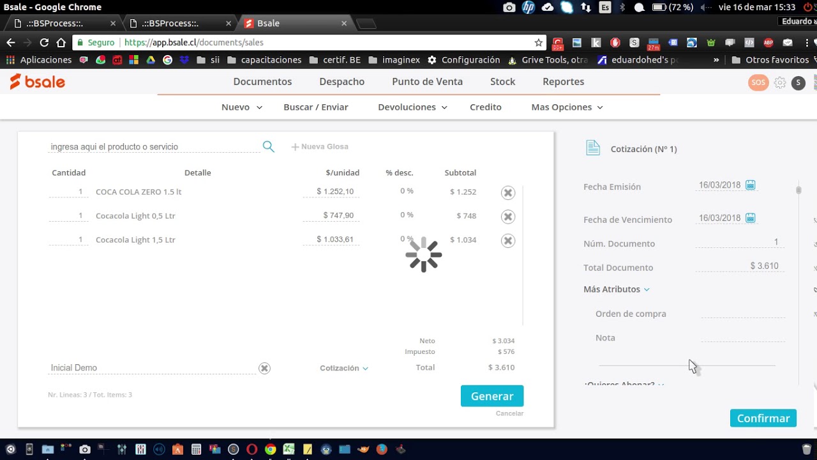Click the Total Documento $ 3.610 value
Screen dimensions: 817x460
[x=740, y=266]
